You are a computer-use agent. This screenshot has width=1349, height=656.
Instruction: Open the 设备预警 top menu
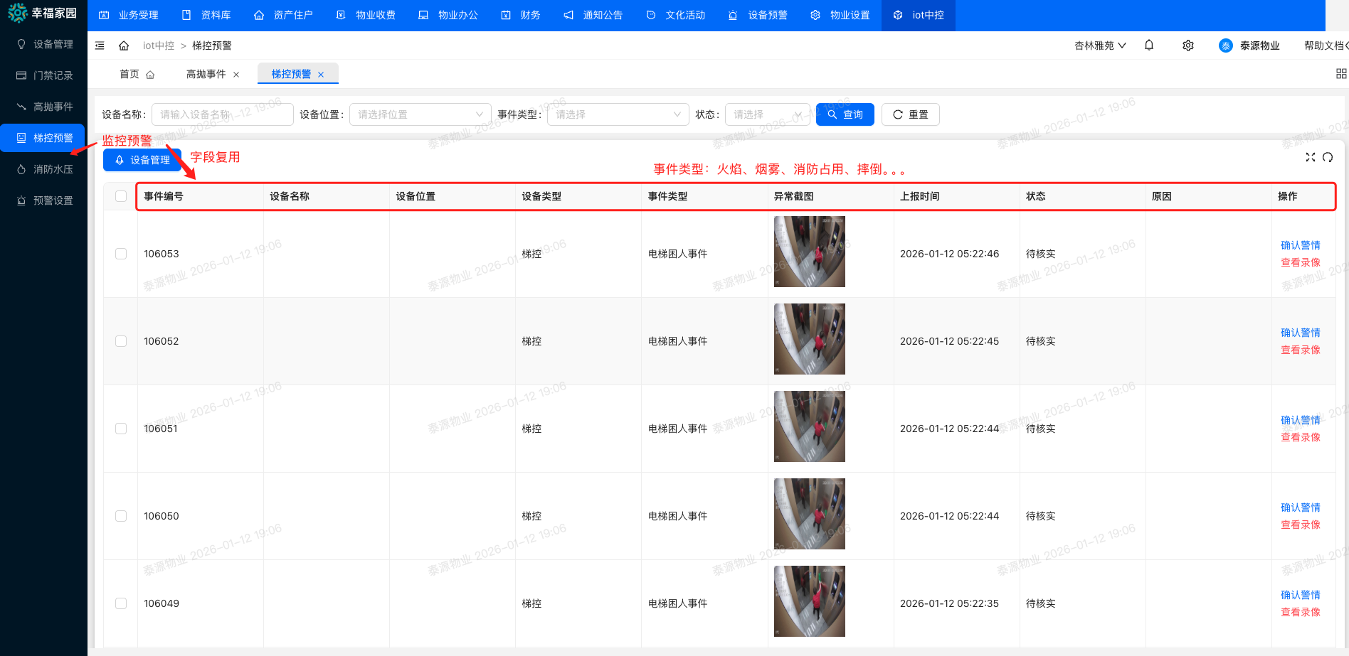758,15
